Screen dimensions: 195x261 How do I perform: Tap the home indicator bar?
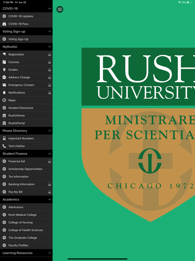pyautogui.click(x=97, y=259)
